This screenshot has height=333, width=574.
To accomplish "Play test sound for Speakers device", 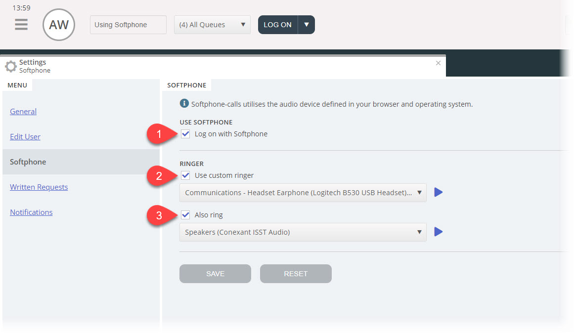I will pos(438,232).
